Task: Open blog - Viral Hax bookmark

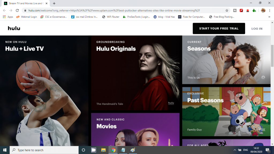Action: [164, 17]
